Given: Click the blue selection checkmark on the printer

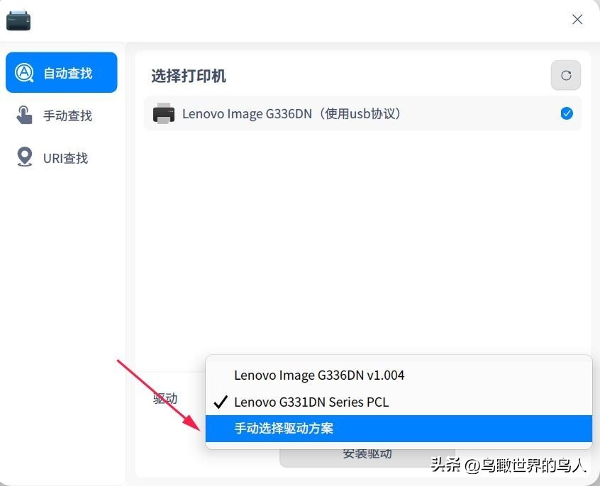Looking at the screenshot, I should (x=566, y=113).
